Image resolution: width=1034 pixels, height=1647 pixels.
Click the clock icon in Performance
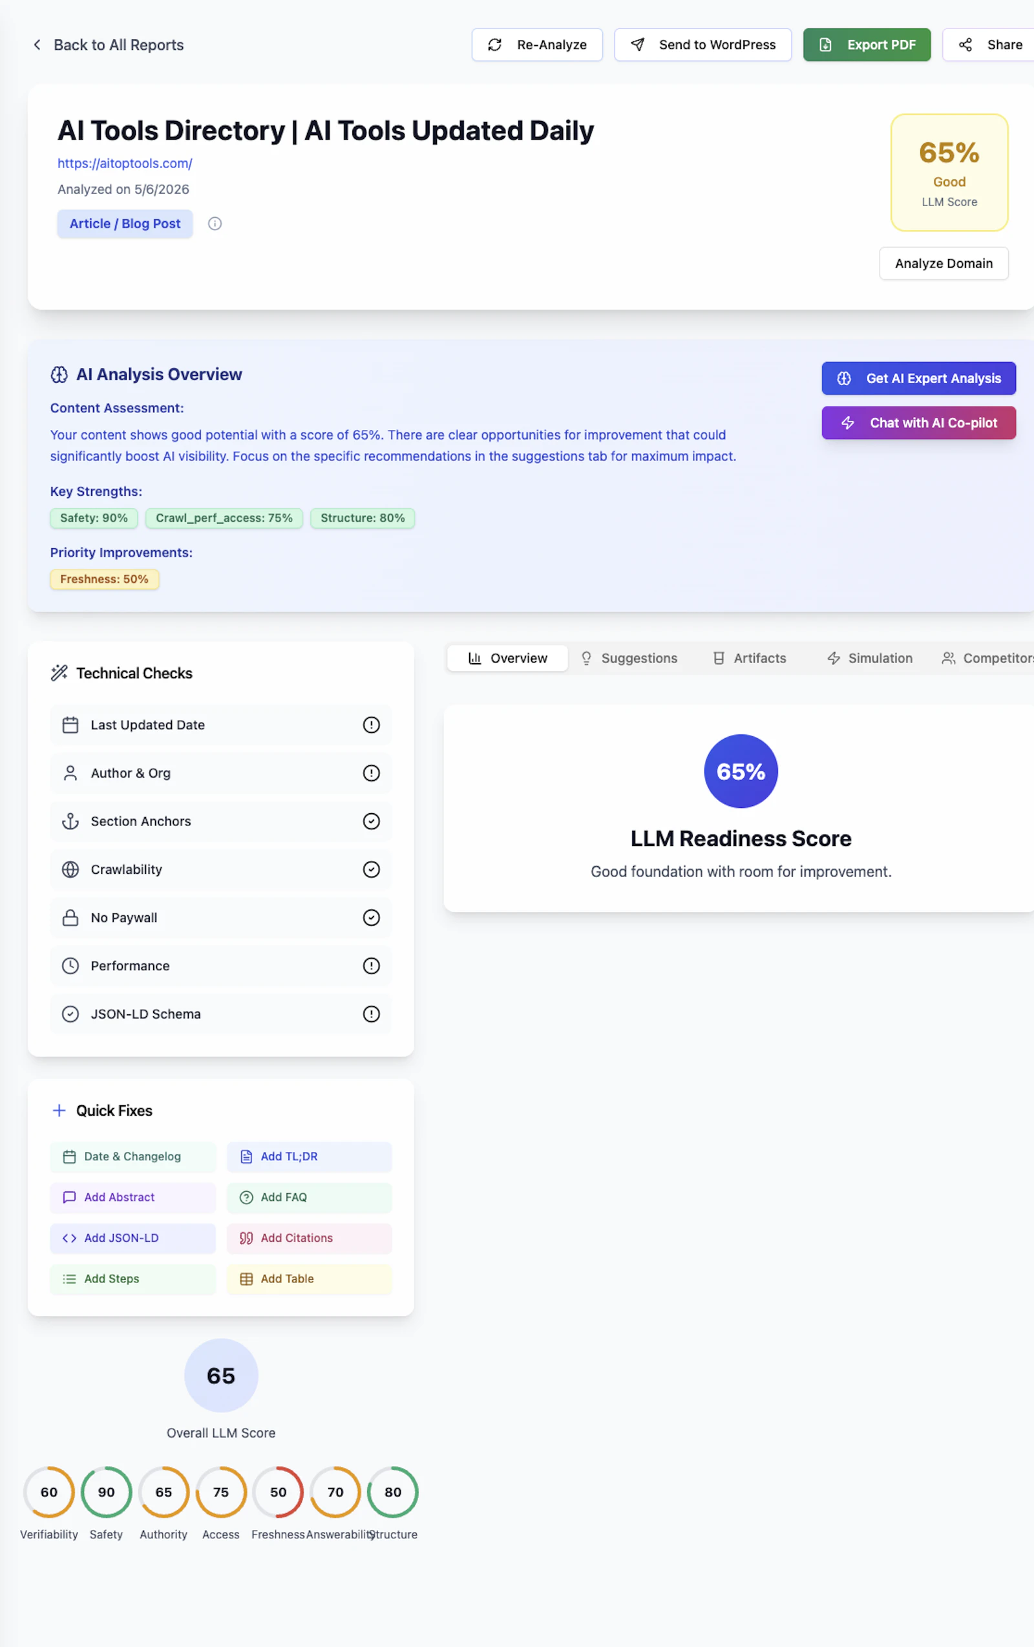point(70,966)
